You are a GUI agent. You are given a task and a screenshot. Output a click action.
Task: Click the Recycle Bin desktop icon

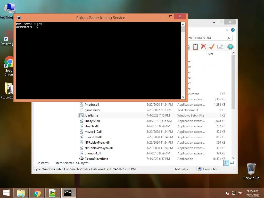point(251,171)
